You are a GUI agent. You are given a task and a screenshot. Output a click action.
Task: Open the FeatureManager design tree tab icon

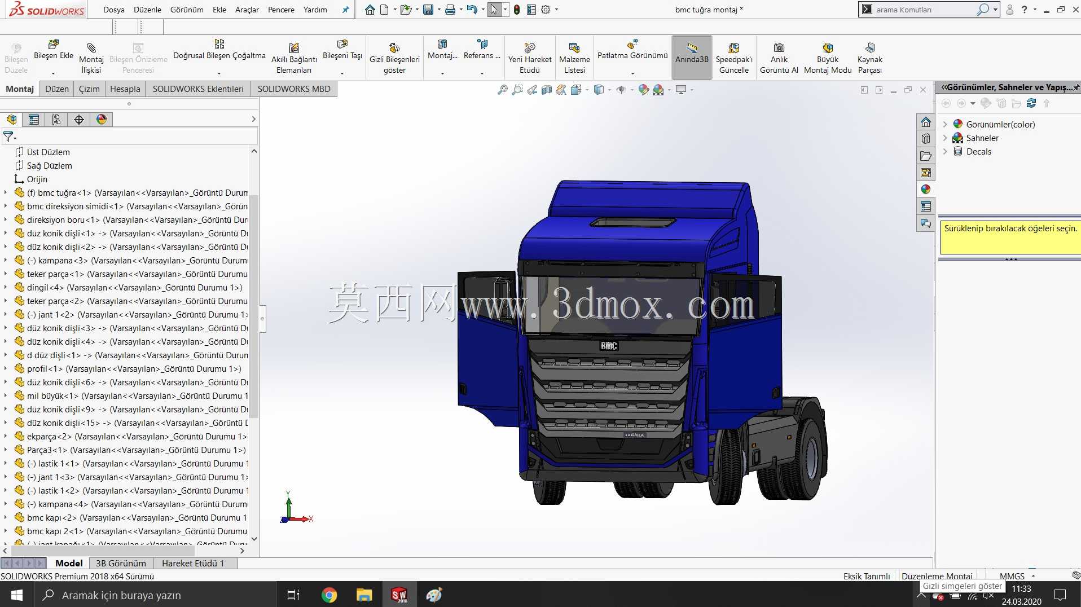(12, 120)
